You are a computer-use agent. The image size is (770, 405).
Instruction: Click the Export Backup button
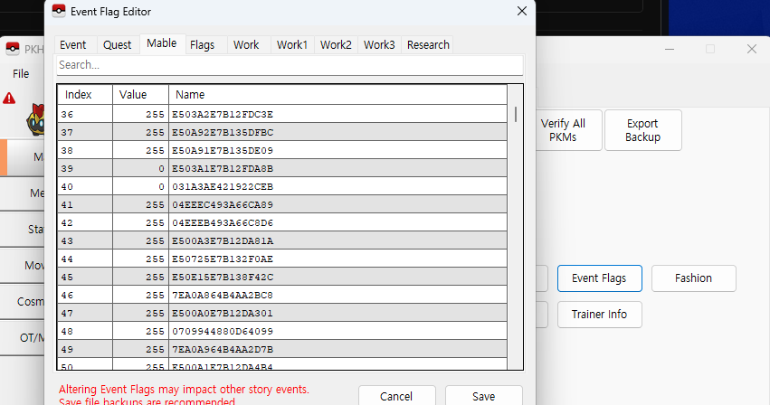click(642, 130)
